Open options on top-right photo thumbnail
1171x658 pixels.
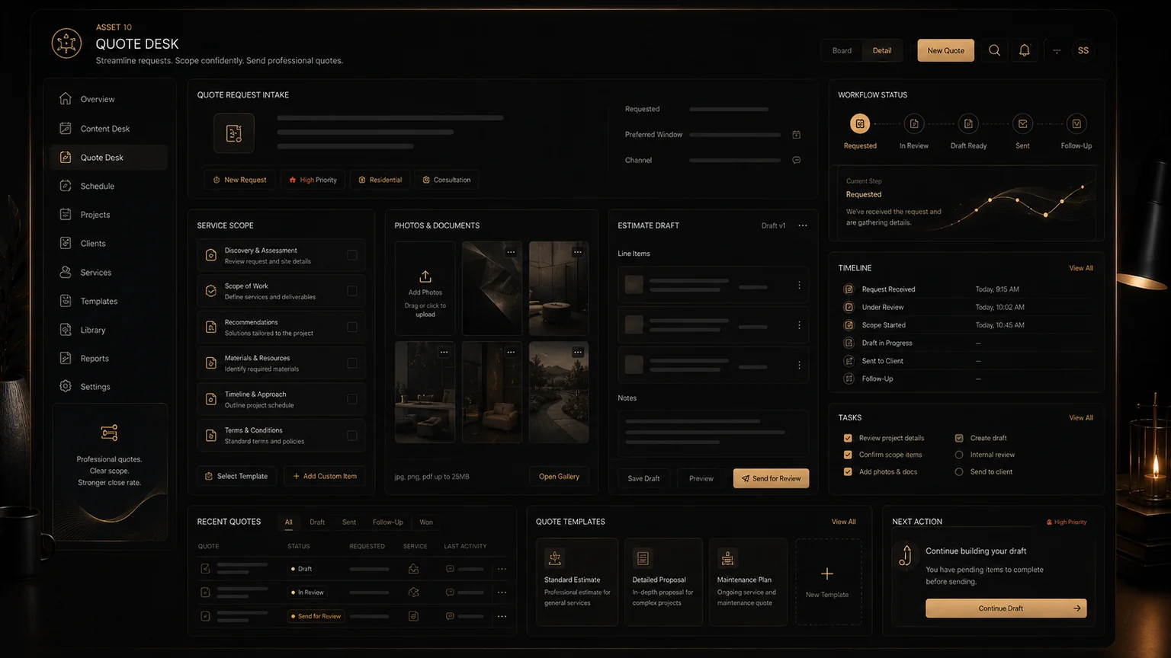[x=578, y=252]
